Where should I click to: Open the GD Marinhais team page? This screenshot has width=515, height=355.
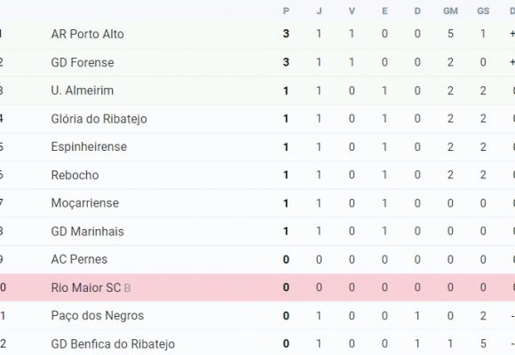[87, 231]
